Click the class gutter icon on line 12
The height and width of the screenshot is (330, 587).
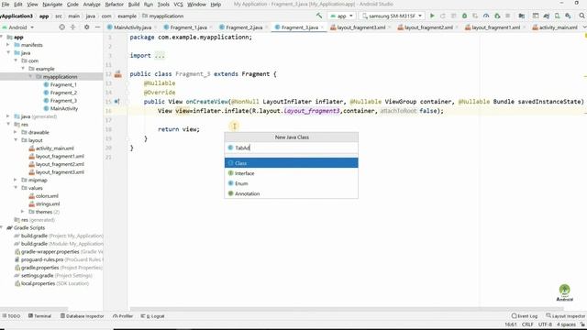[x=118, y=74]
